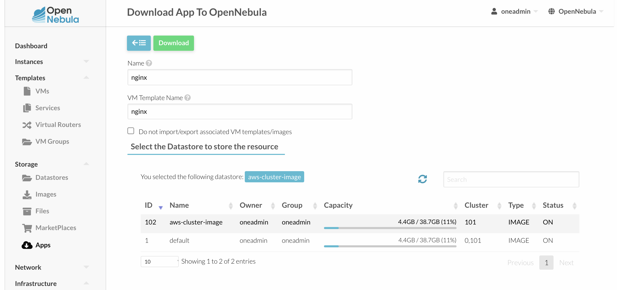
Task: Show help for the Name field
Action: click(149, 63)
